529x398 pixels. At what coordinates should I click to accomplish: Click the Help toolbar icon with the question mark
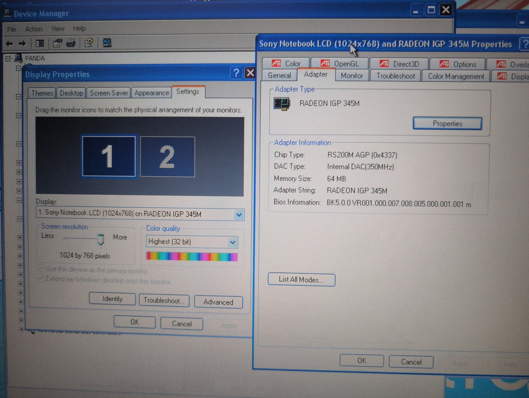pyautogui.click(x=89, y=43)
